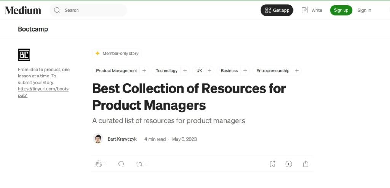Open the Business topic tag
This screenshot has width=390, height=188.
tap(229, 71)
